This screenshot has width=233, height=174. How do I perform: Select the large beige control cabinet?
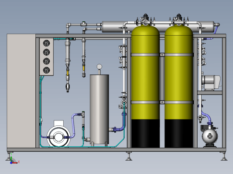click(x=21, y=91)
